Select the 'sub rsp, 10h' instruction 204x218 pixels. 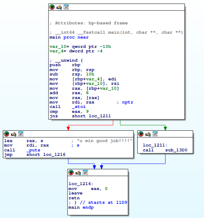[72, 74]
